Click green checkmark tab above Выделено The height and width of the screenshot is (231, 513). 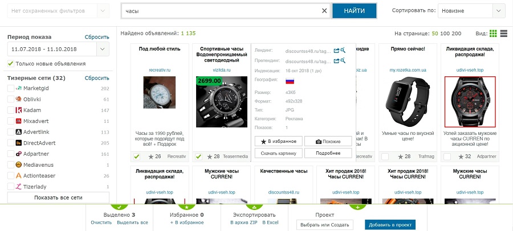point(120,207)
